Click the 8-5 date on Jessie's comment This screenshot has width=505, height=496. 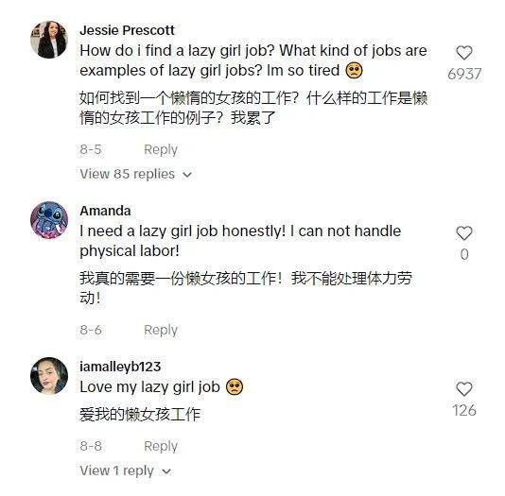91,149
